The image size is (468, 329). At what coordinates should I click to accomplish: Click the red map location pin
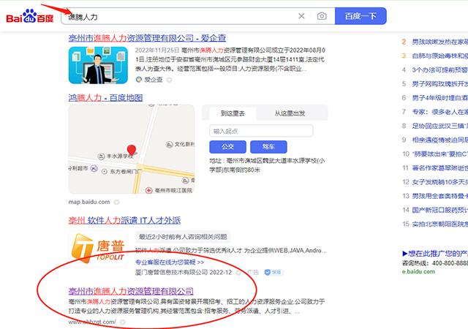pos(132,150)
